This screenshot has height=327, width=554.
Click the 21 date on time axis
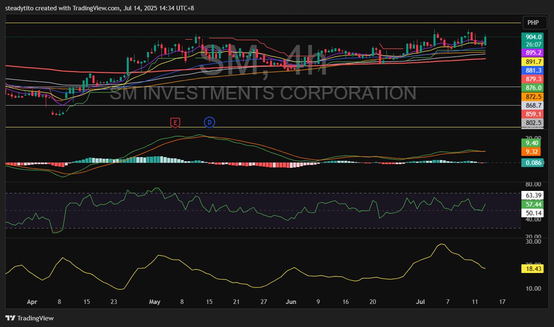[x=236, y=302]
